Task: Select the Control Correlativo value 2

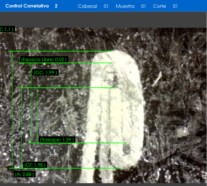Action: coord(56,6)
